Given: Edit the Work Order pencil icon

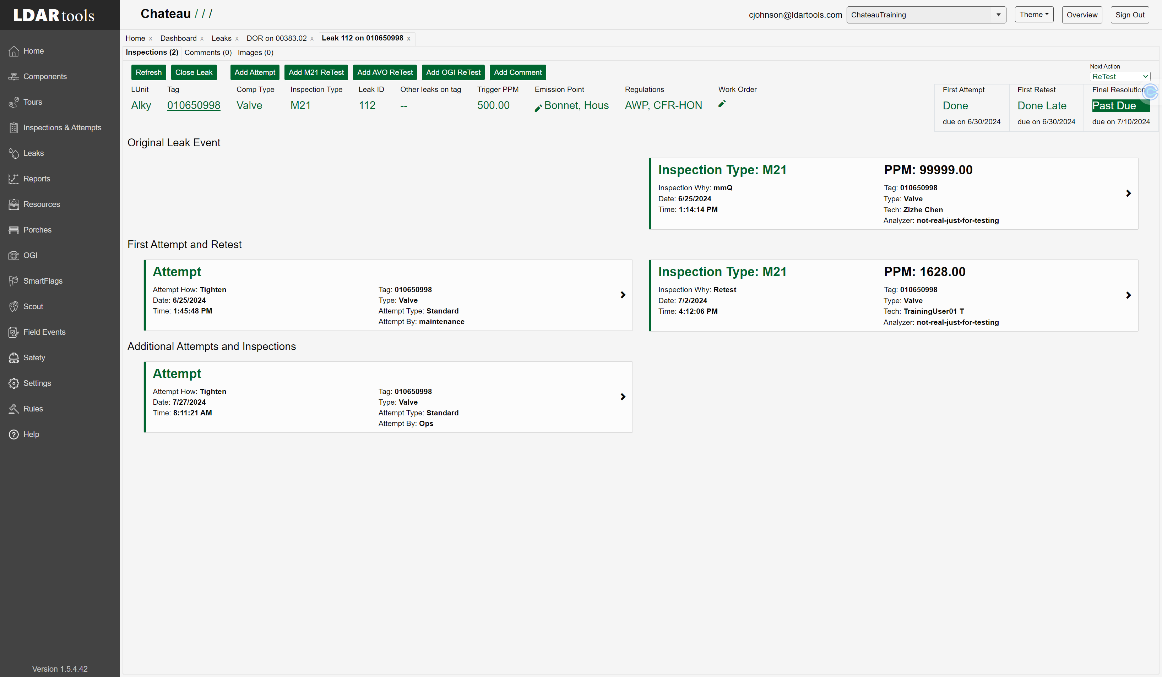Looking at the screenshot, I should 722,104.
